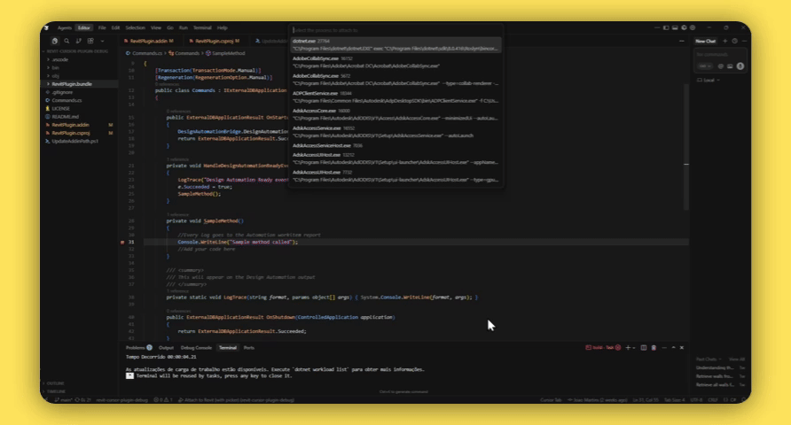
Task: Toggle the breakpoint on line 31
Action: (x=122, y=242)
